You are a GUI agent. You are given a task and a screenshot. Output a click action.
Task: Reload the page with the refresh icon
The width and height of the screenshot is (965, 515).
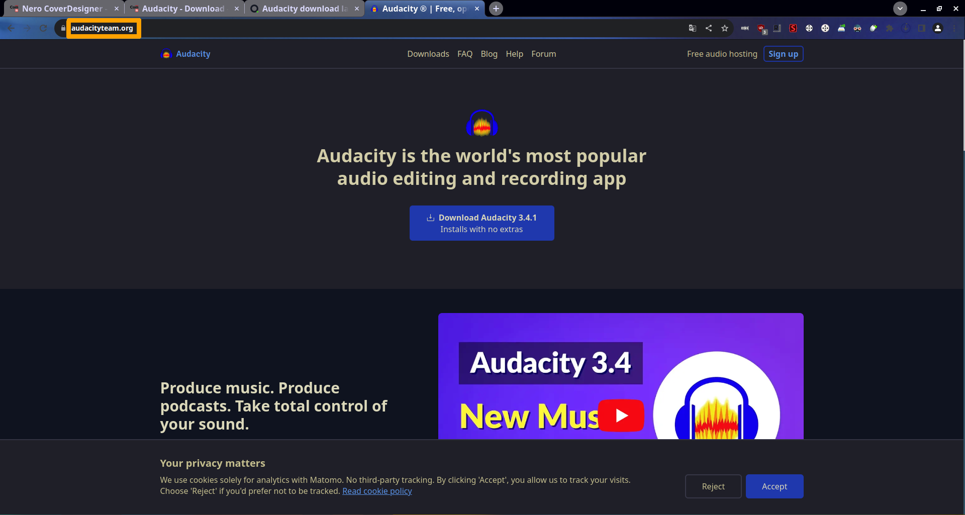[43, 28]
